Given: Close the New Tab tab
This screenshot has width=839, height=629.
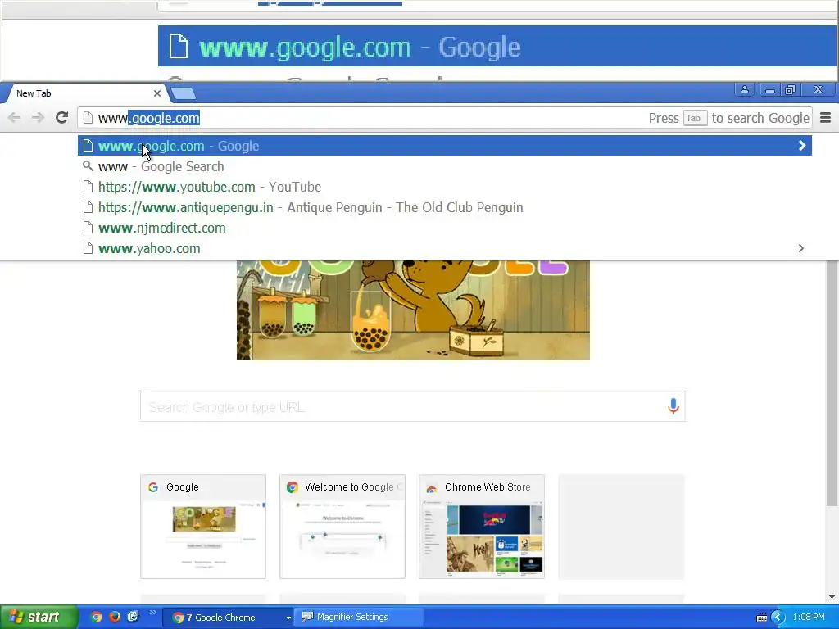Looking at the screenshot, I should (x=156, y=93).
